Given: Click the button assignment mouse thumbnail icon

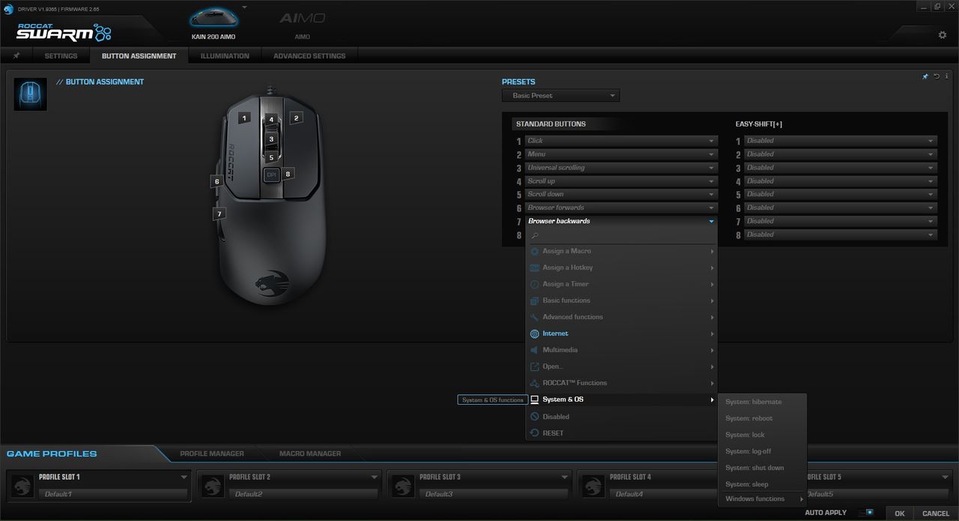Looking at the screenshot, I should pyautogui.click(x=31, y=94).
